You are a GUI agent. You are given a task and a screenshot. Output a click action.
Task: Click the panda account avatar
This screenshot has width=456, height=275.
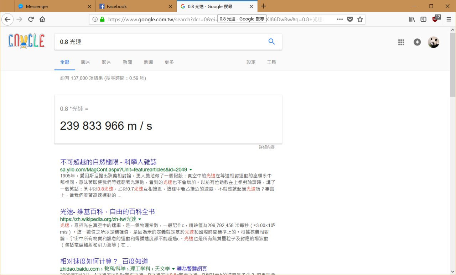(434, 42)
